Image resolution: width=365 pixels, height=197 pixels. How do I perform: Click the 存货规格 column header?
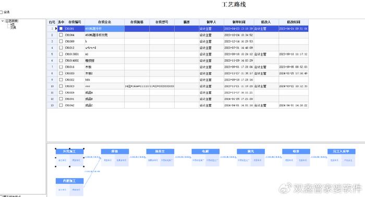(137, 22)
